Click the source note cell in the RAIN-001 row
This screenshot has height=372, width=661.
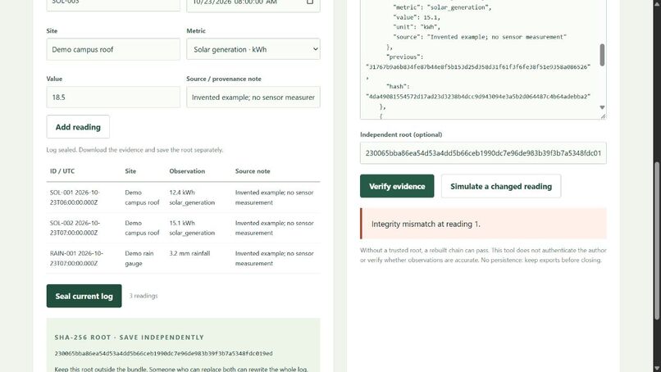[275, 258]
